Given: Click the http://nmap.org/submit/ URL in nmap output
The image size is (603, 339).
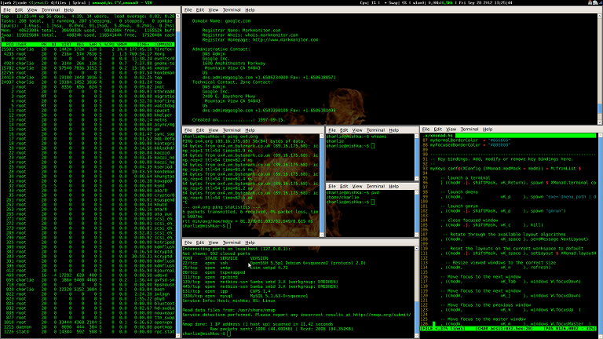Looking at the screenshot, I should (x=382, y=315).
